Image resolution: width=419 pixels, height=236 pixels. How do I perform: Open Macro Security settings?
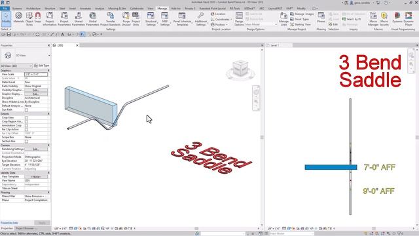pos(384,18)
